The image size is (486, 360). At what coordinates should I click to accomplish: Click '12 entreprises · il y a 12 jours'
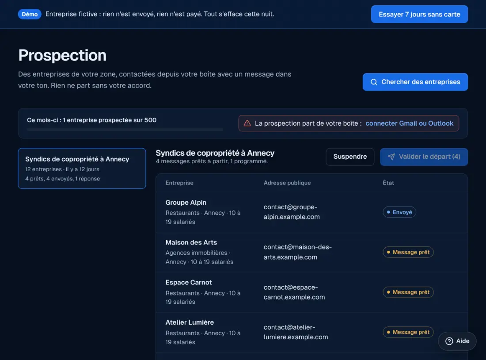pyautogui.click(x=62, y=169)
